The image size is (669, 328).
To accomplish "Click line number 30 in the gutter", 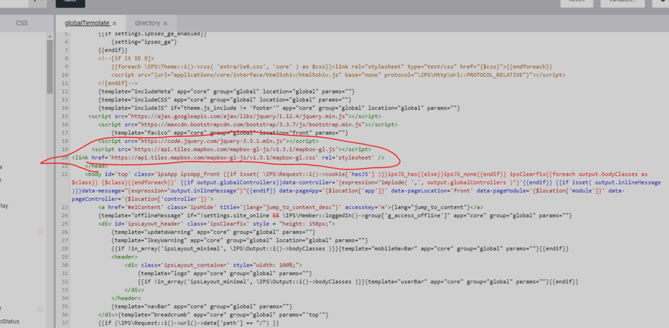I will click(66, 264).
